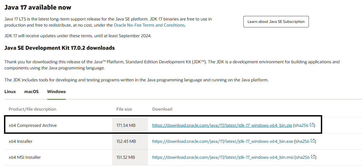Switch to the Linux tab
Viewport: 362px width, 167px height.
pyautogui.click(x=10, y=91)
